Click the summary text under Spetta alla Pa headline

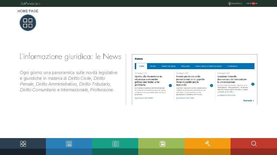pos(150,91)
